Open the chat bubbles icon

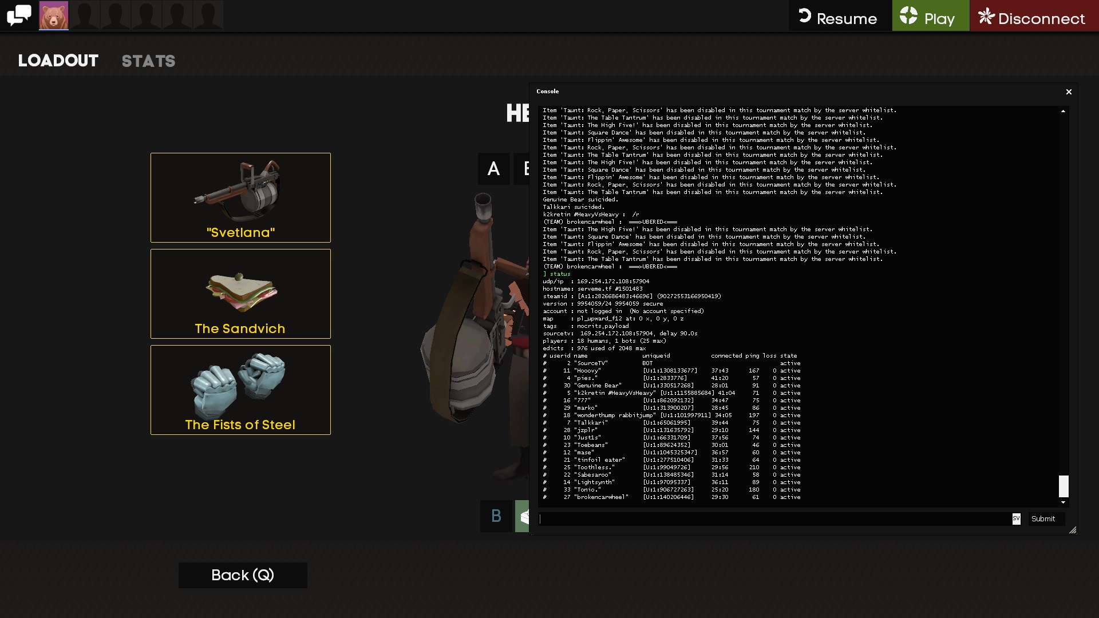click(19, 15)
